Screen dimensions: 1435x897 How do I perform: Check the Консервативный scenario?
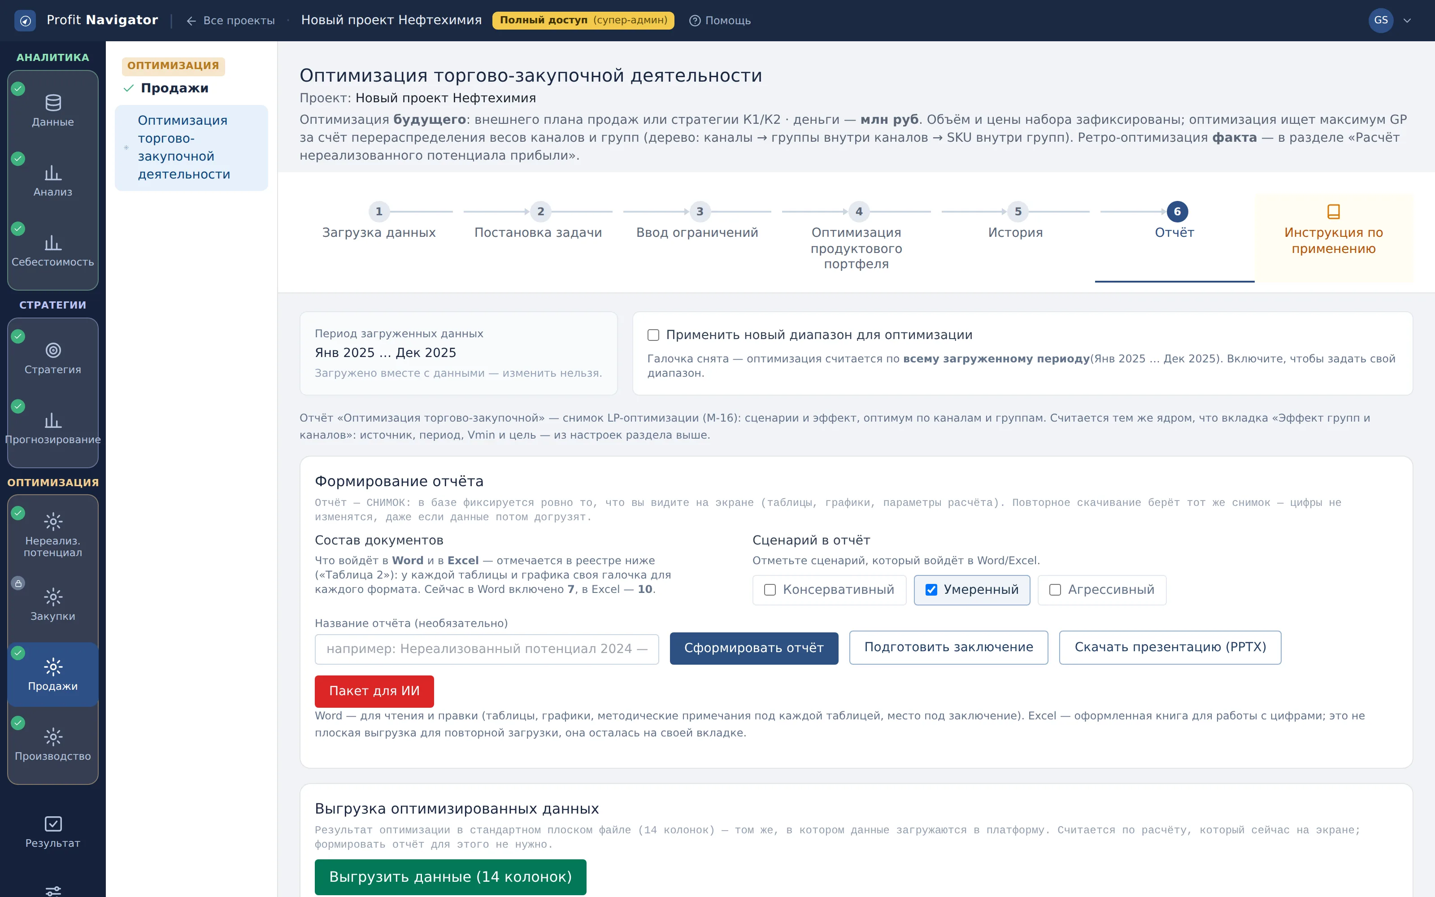pyautogui.click(x=770, y=590)
